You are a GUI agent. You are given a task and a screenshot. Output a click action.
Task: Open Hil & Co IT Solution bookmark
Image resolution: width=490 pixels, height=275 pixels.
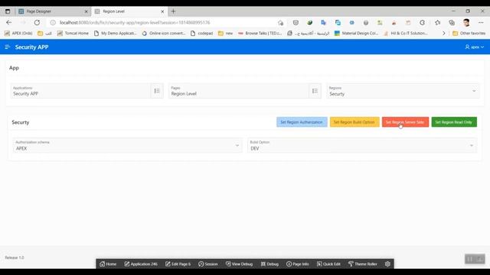pos(406,33)
